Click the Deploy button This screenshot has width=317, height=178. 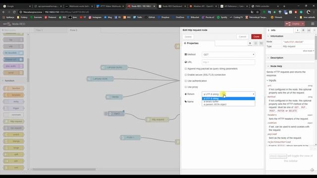click(293, 24)
